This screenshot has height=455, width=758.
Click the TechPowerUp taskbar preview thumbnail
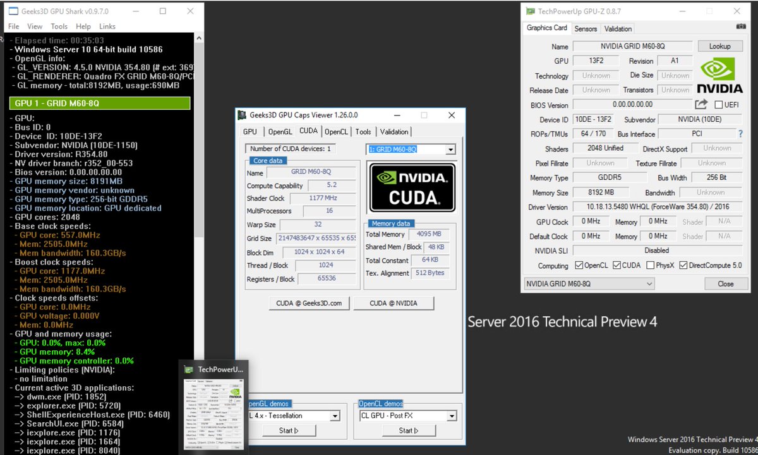(x=213, y=406)
